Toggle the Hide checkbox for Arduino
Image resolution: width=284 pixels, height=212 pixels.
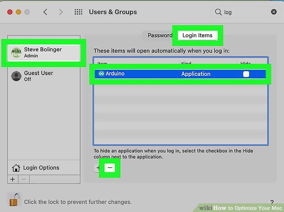[246, 74]
